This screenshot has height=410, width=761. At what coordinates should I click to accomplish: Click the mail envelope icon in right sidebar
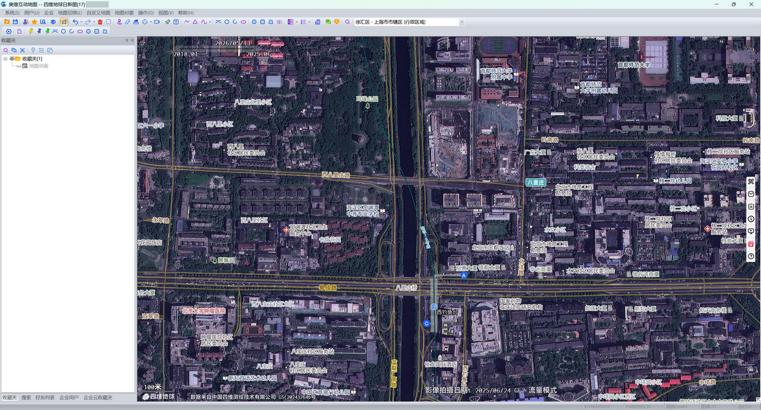[751, 194]
